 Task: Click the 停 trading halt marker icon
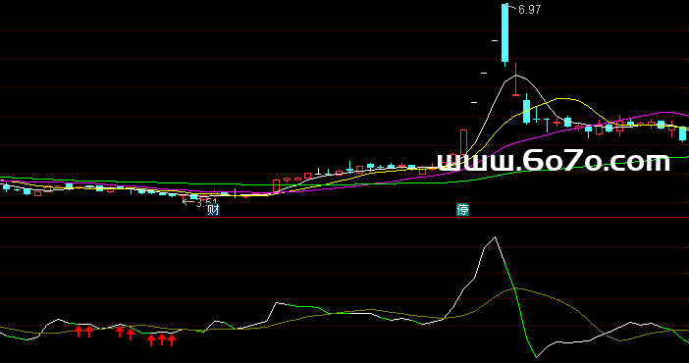[x=462, y=210]
